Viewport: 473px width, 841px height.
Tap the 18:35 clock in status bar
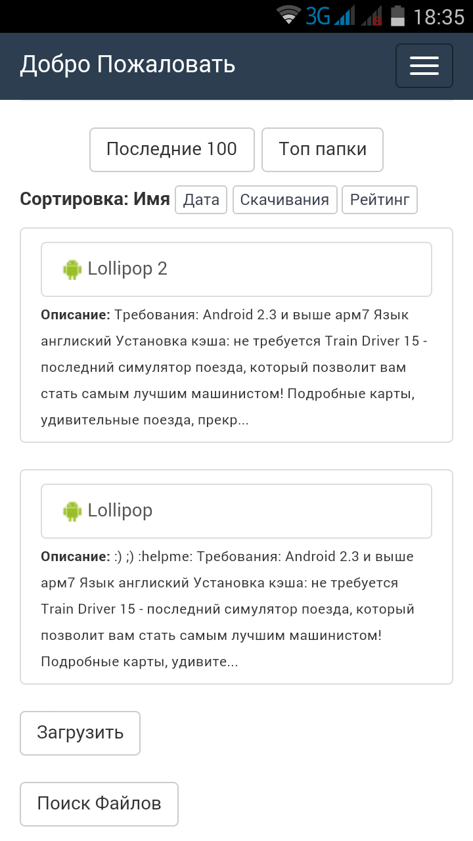coord(438,16)
